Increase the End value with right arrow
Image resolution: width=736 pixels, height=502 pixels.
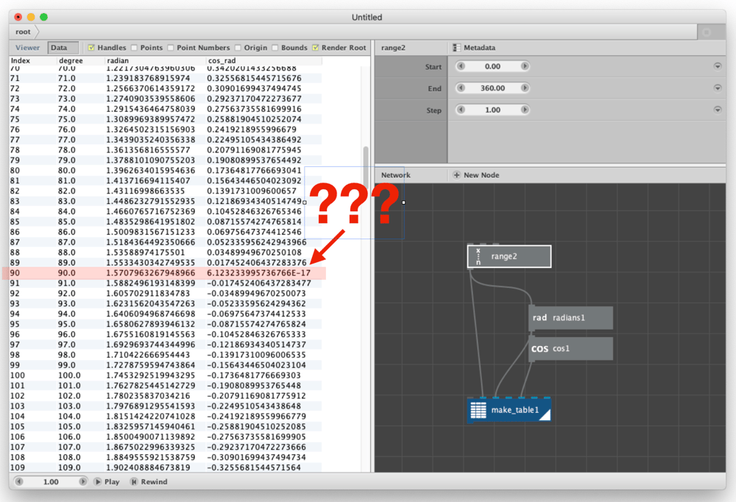click(525, 88)
